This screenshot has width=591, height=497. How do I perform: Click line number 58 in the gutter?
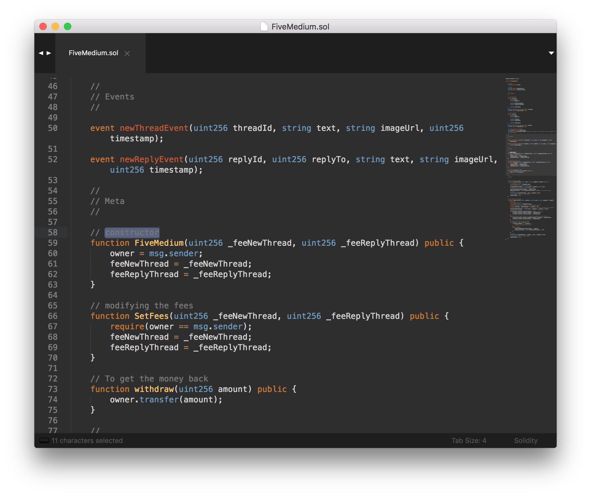click(x=53, y=233)
